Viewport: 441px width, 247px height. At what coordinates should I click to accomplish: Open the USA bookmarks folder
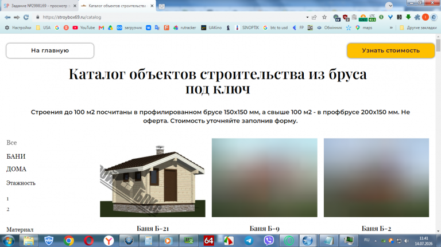43,28
